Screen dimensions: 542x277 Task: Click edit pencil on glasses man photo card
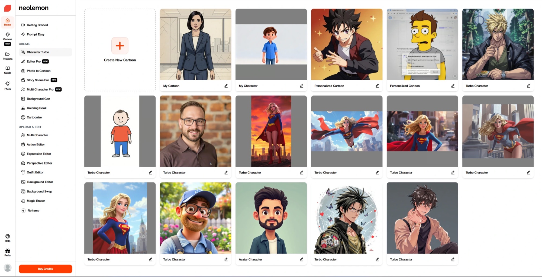click(x=226, y=172)
